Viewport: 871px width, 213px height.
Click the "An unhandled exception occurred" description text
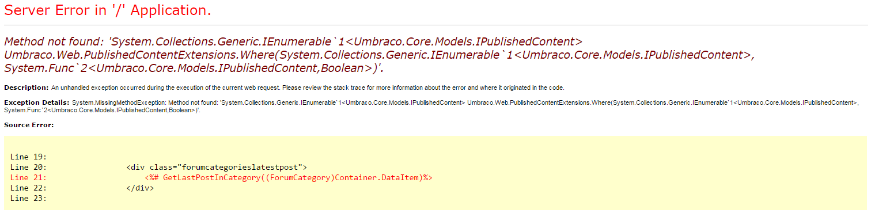point(308,88)
